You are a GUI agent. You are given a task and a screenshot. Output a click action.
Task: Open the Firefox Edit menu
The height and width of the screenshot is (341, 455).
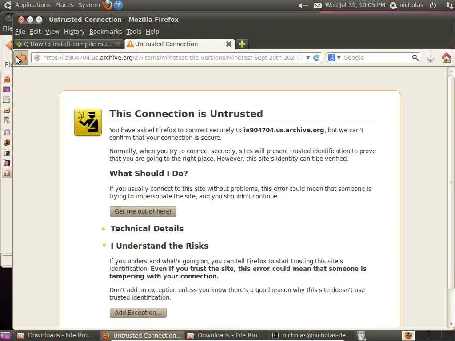point(35,32)
